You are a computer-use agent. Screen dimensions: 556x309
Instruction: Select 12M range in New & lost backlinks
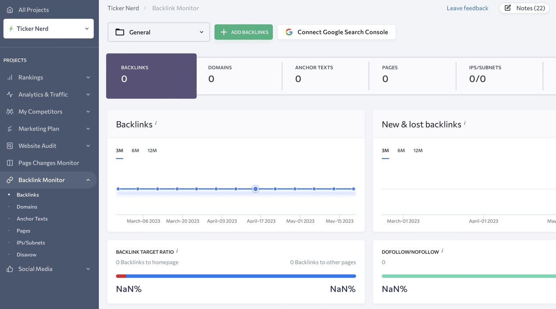[418, 150]
